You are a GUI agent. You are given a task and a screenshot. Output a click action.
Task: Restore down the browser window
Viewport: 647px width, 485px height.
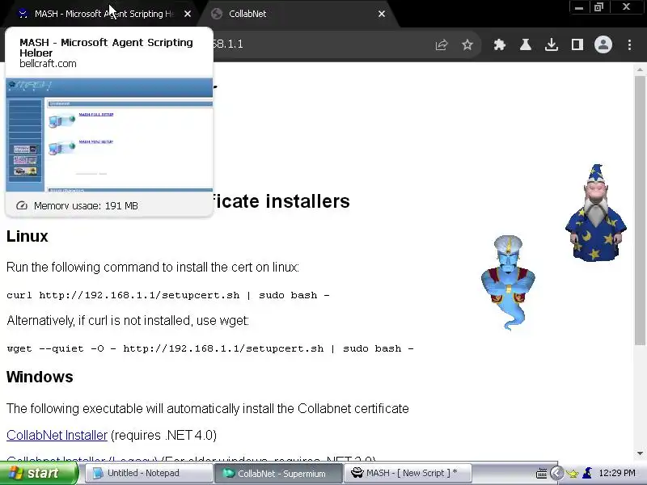pyautogui.click(x=598, y=7)
